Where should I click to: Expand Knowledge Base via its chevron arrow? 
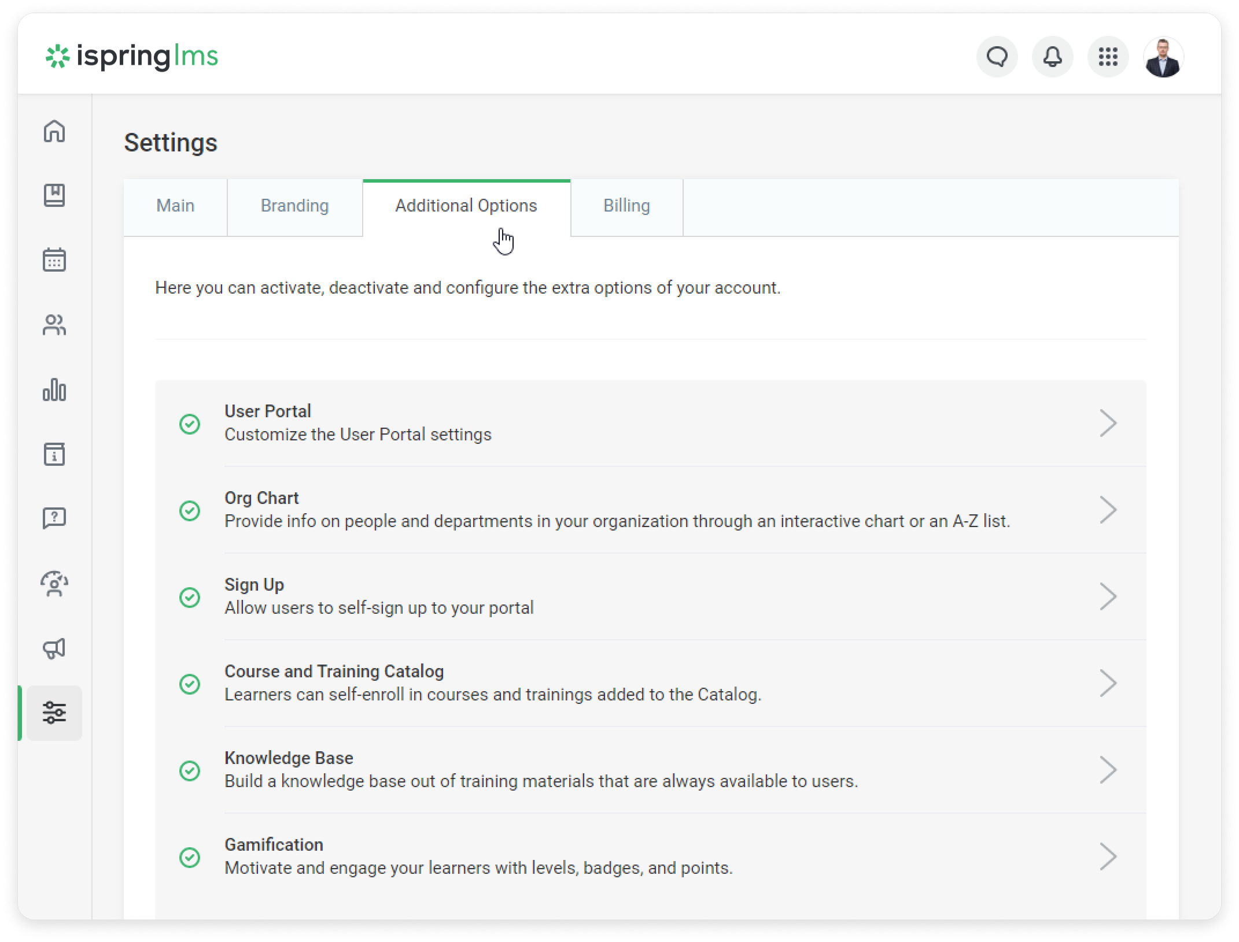pyautogui.click(x=1108, y=770)
